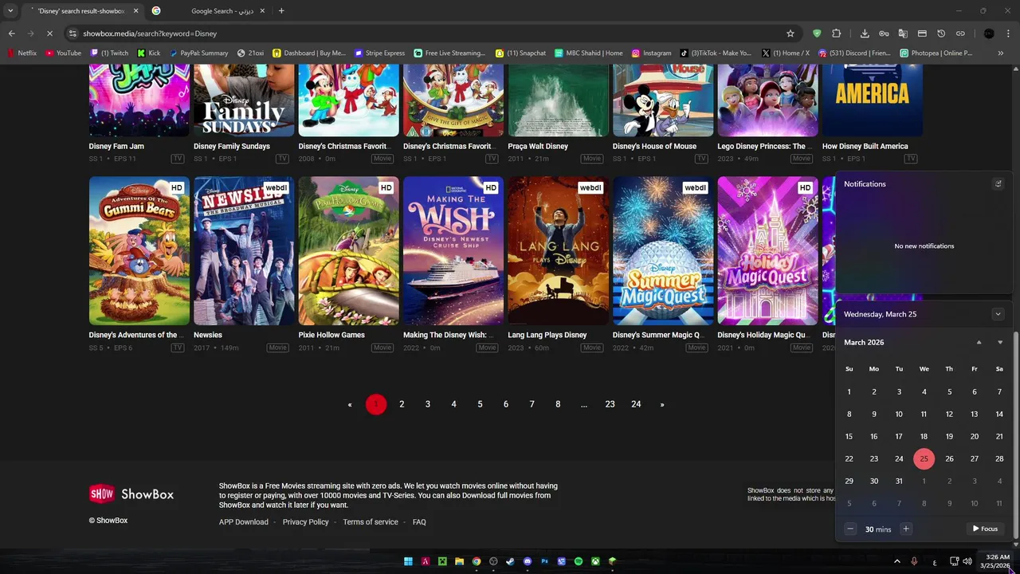Screen dimensions: 1020x574
Task: Click the volume speaker tray icon
Action: coord(967,561)
